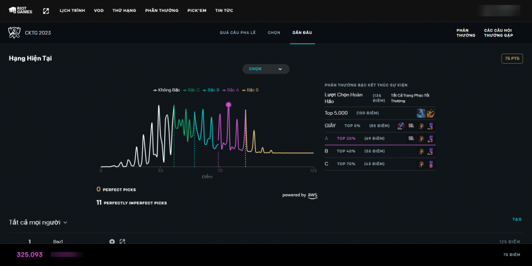This screenshot has height=266, width=532.
Task: Click the Đaz1 player name
Action: click(58, 241)
